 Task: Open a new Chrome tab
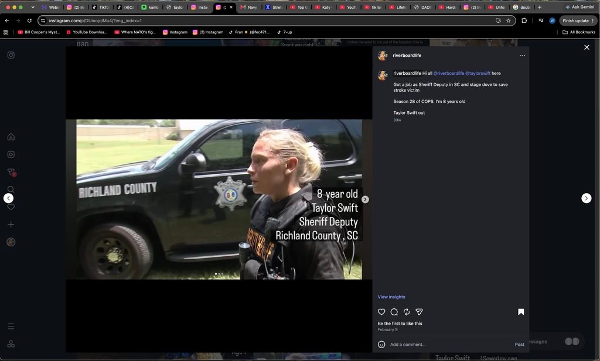tap(540, 7)
